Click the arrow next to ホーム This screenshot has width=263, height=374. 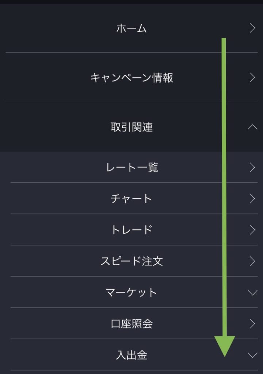tap(252, 28)
